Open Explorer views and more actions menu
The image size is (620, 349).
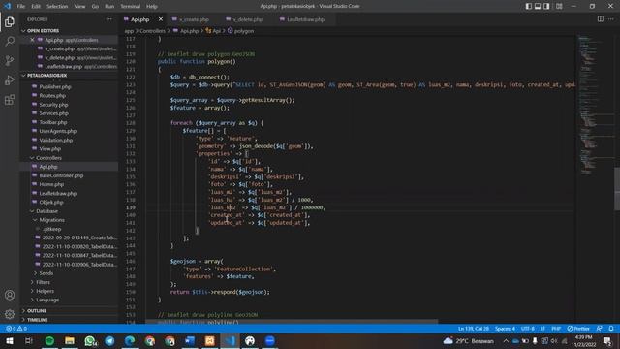tap(109, 19)
